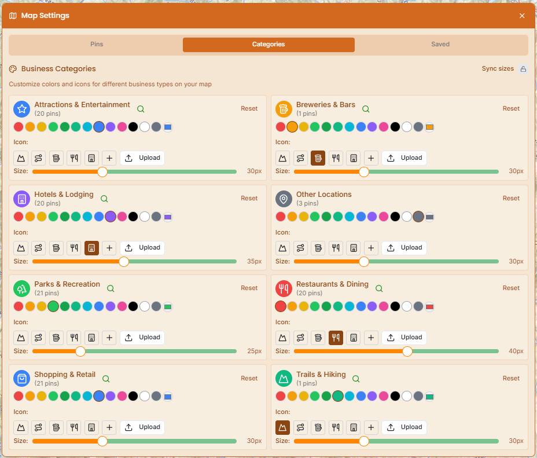Click the map icon in the Map Settings header

point(13,16)
